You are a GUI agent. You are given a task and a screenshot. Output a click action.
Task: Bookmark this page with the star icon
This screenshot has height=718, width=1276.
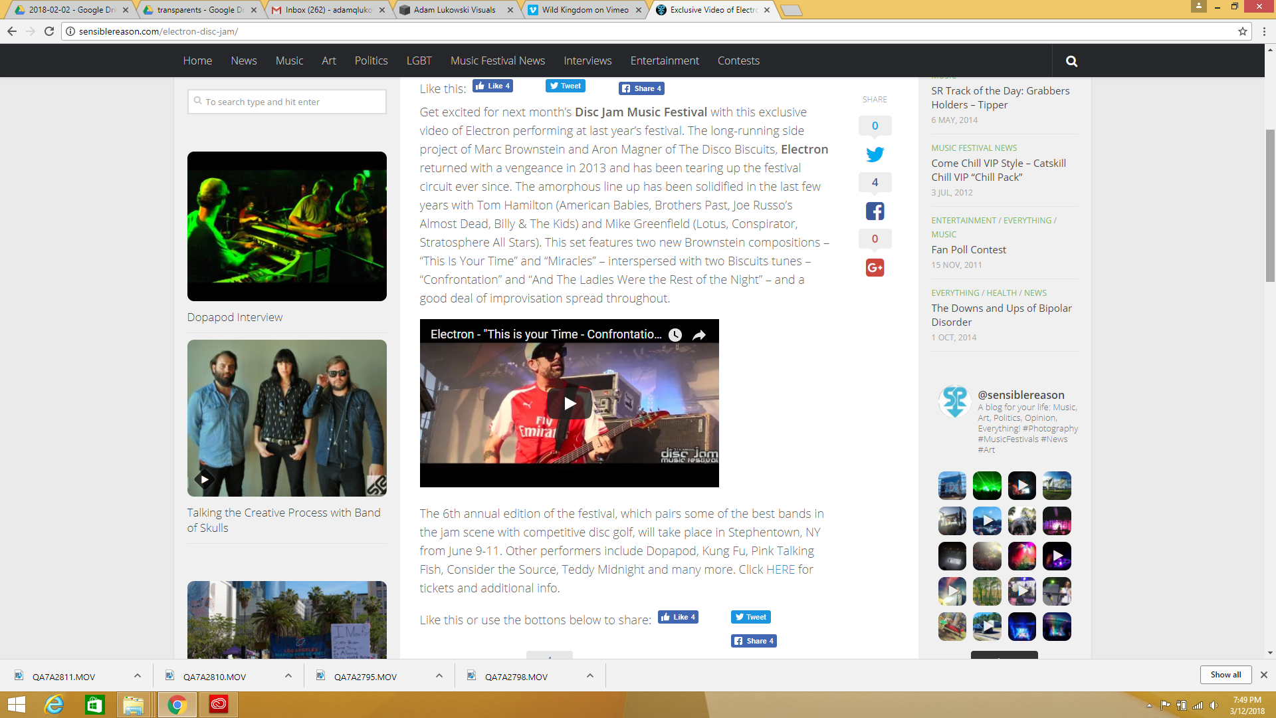pos(1241,31)
